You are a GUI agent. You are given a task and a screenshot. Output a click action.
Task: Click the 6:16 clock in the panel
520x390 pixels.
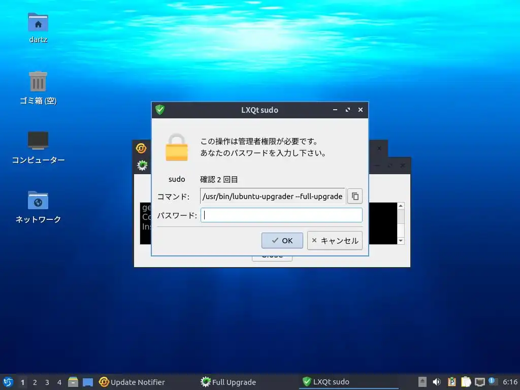pyautogui.click(x=510, y=382)
